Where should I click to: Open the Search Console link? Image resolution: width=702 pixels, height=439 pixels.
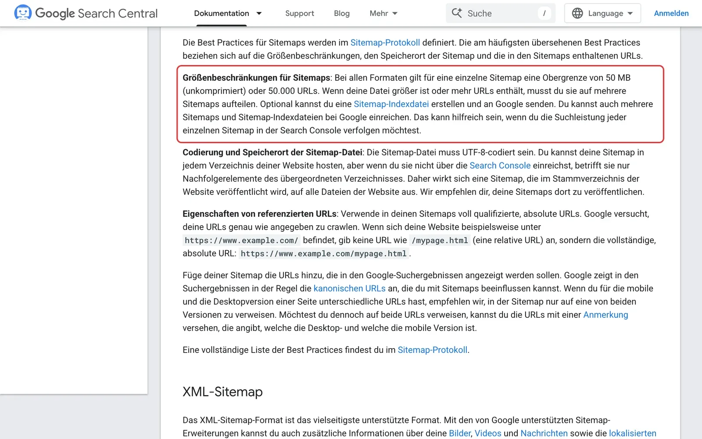pos(500,166)
